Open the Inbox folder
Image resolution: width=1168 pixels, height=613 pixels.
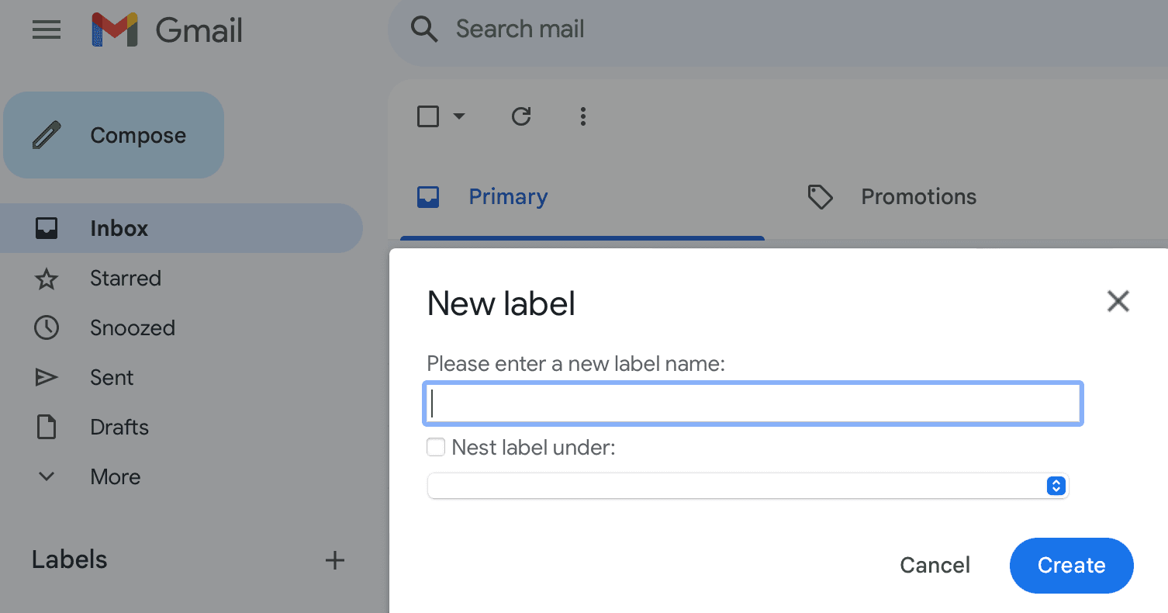[118, 227]
